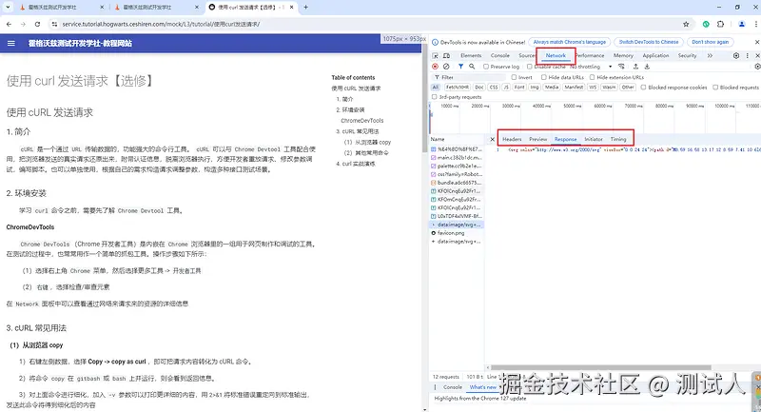Screen dimensions: 761x412
Task: Dismiss the DevTools language infobar
Action: 757,42
